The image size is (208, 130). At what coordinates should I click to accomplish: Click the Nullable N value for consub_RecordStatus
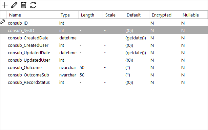point(183,82)
